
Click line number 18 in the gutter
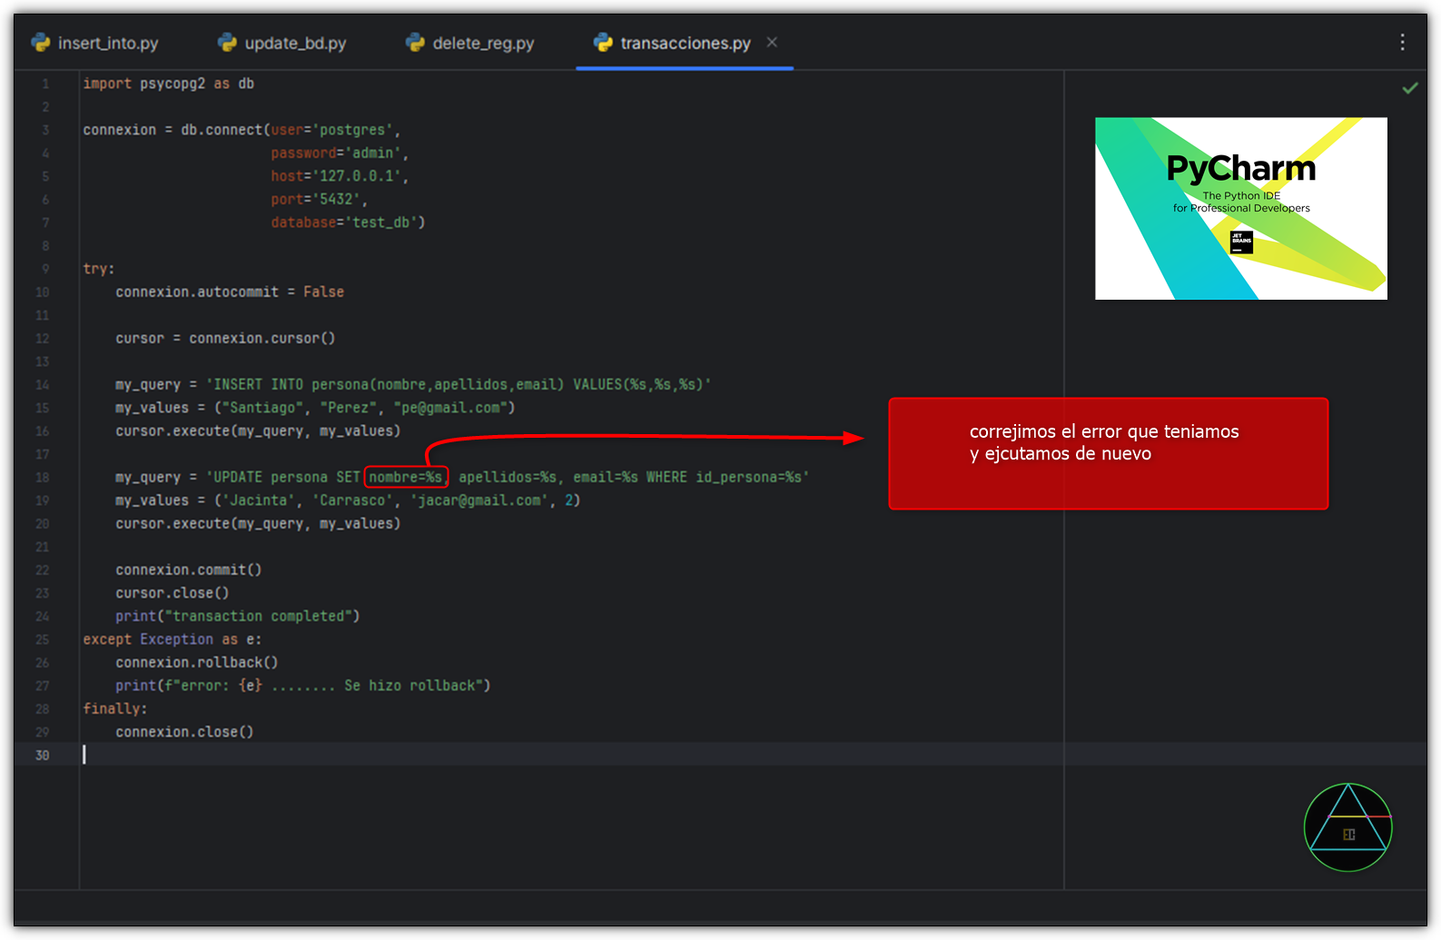(43, 477)
